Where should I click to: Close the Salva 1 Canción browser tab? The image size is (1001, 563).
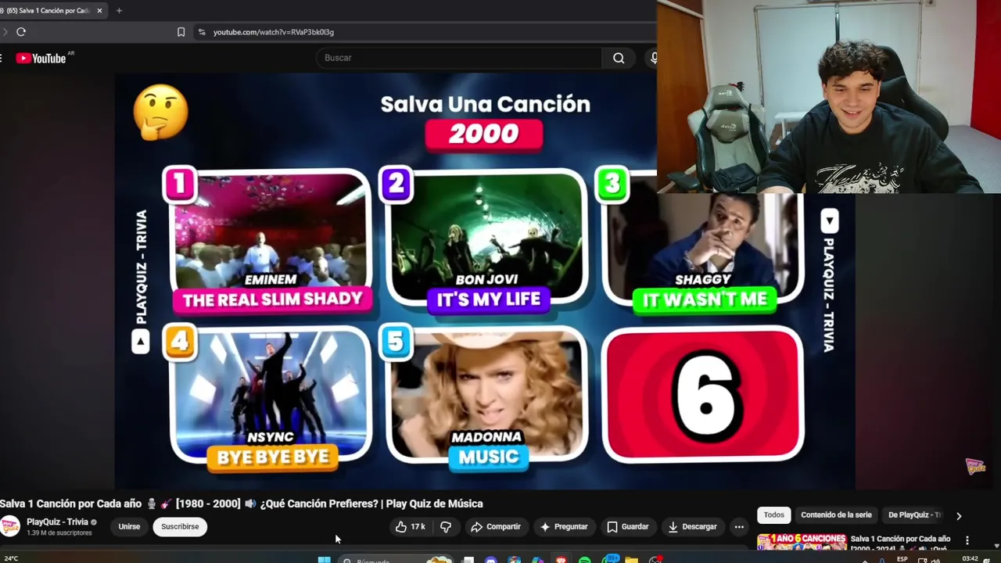pyautogui.click(x=99, y=11)
